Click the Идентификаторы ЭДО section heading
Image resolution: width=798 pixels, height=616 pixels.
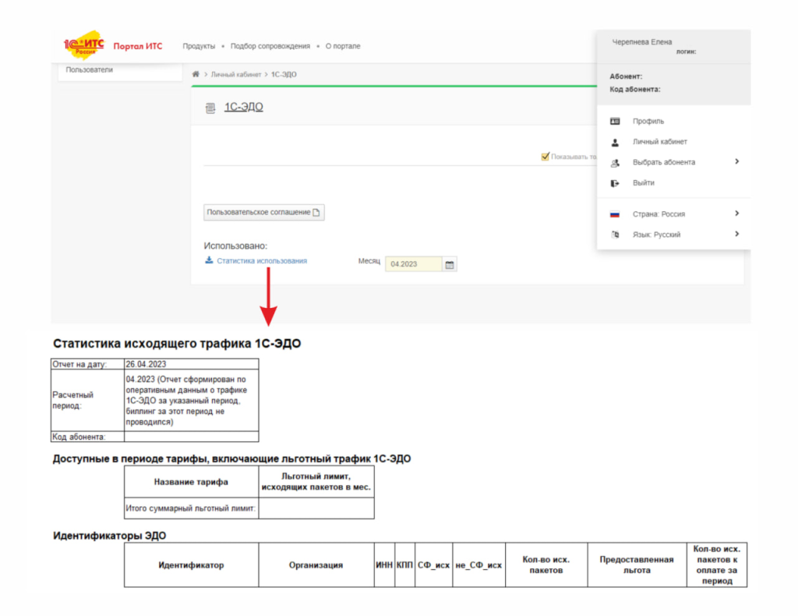[109, 536]
